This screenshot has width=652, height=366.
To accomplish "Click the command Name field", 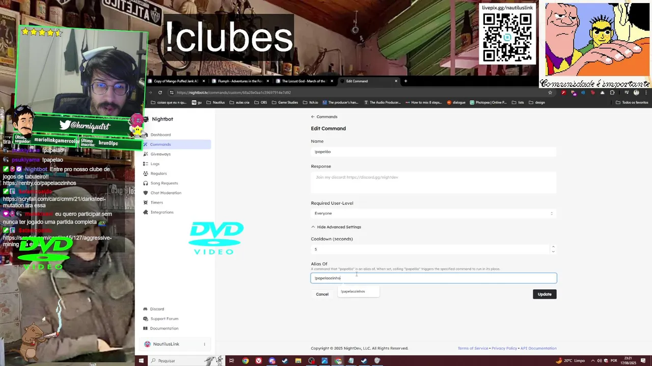I will [x=433, y=151].
